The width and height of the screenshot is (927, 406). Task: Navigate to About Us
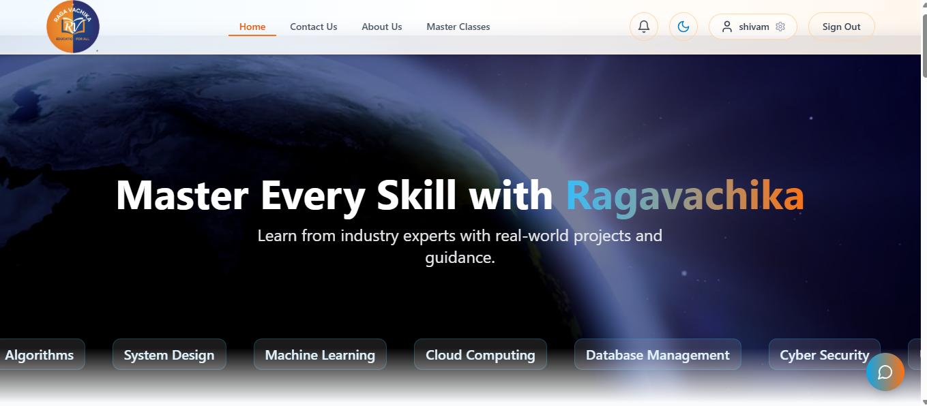pos(382,27)
